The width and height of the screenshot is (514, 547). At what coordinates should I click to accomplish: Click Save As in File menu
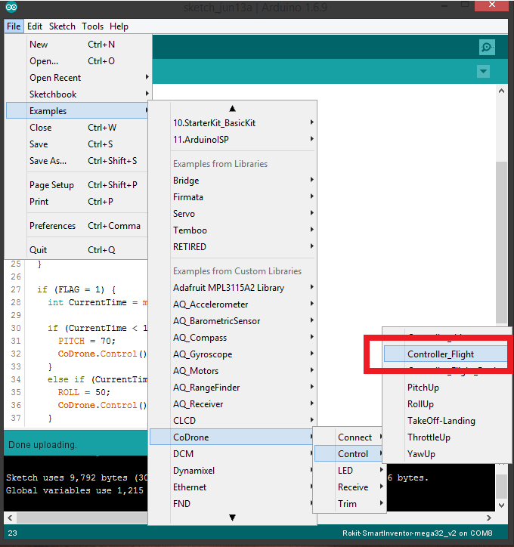pyautogui.click(x=48, y=161)
